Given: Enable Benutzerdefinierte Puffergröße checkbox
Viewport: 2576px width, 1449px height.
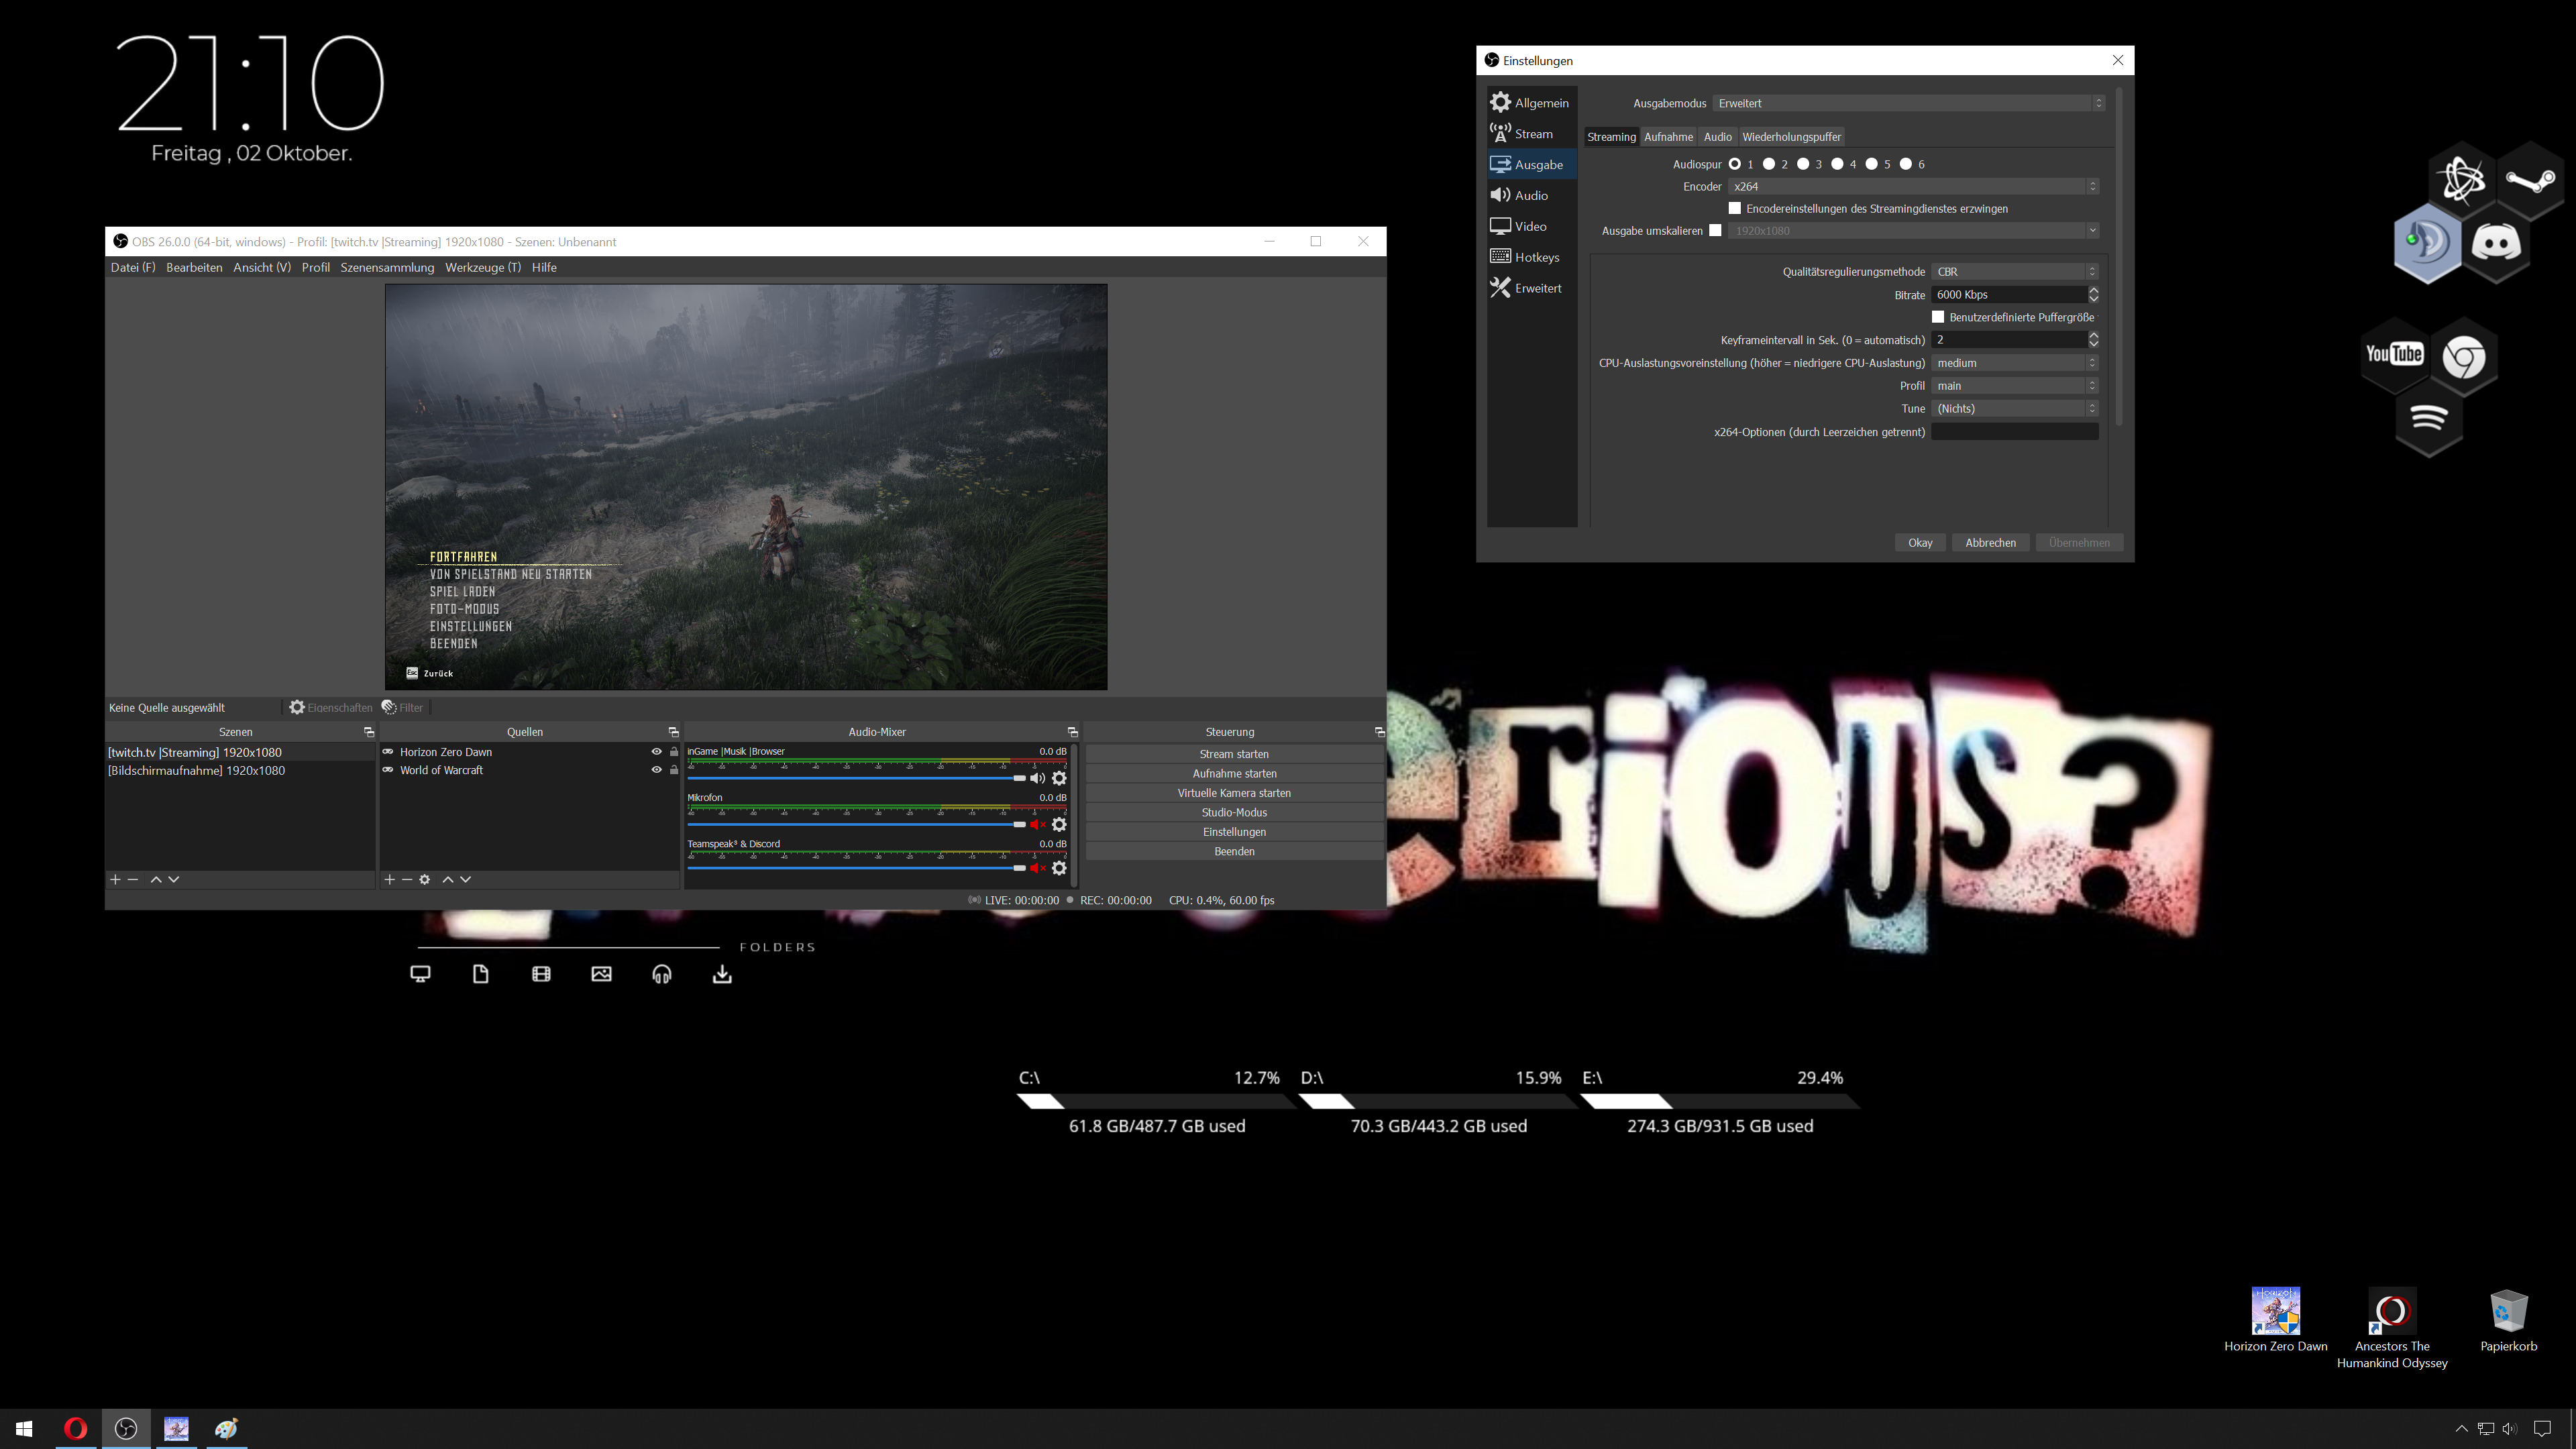Looking at the screenshot, I should [1938, 317].
